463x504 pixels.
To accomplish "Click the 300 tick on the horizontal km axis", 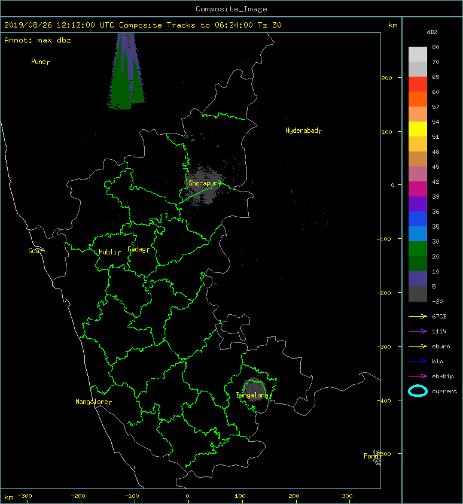I will pyautogui.click(x=347, y=496).
